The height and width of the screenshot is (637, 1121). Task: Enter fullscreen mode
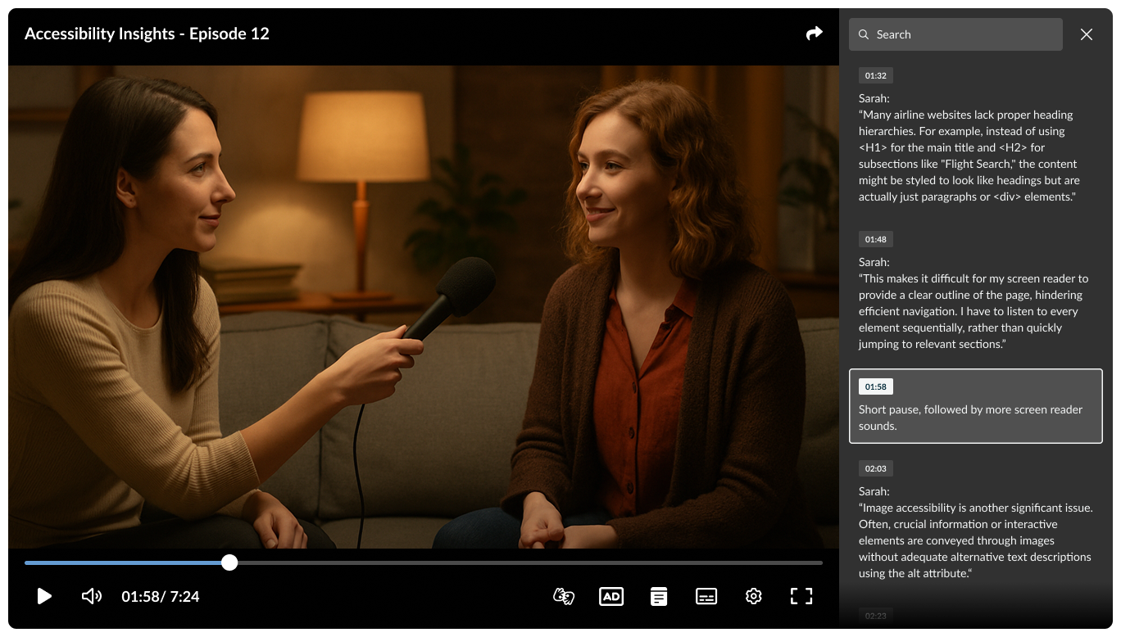[x=801, y=596]
